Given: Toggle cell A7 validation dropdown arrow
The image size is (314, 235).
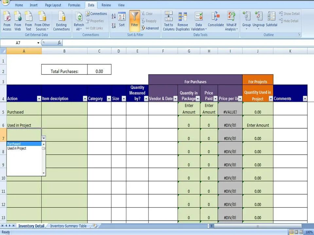Looking at the screenshot, I should coord(44,138).
